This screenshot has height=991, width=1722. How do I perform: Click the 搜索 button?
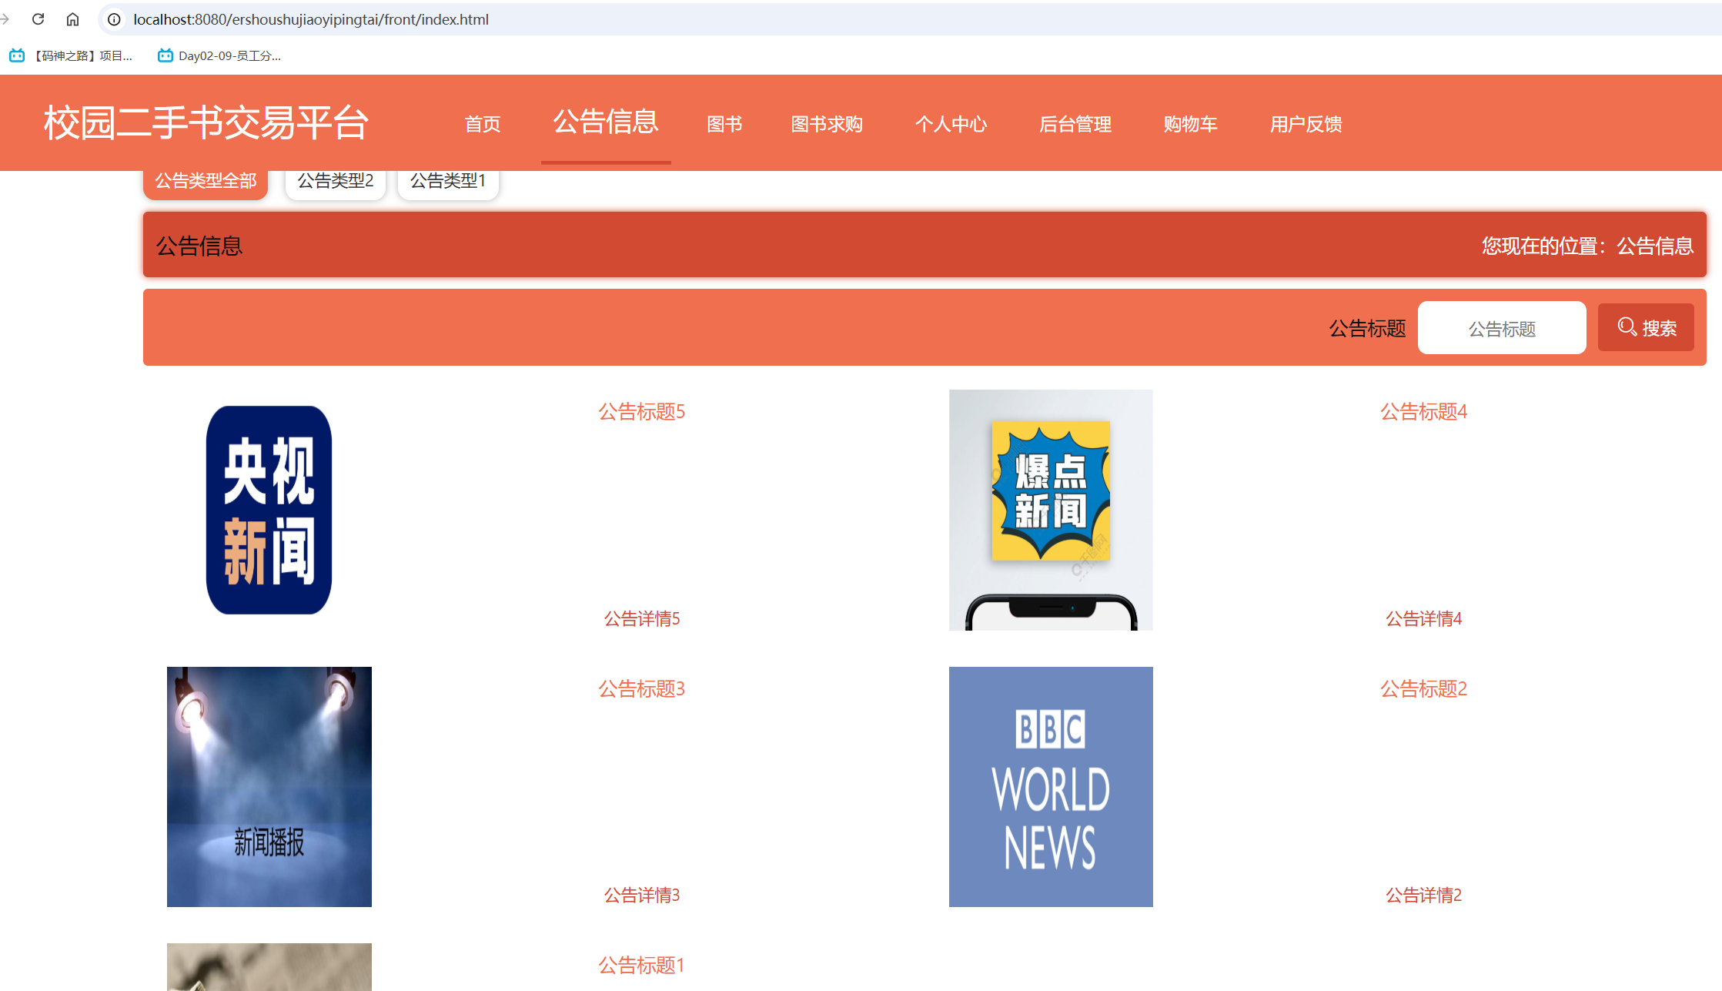point(1646,327)
